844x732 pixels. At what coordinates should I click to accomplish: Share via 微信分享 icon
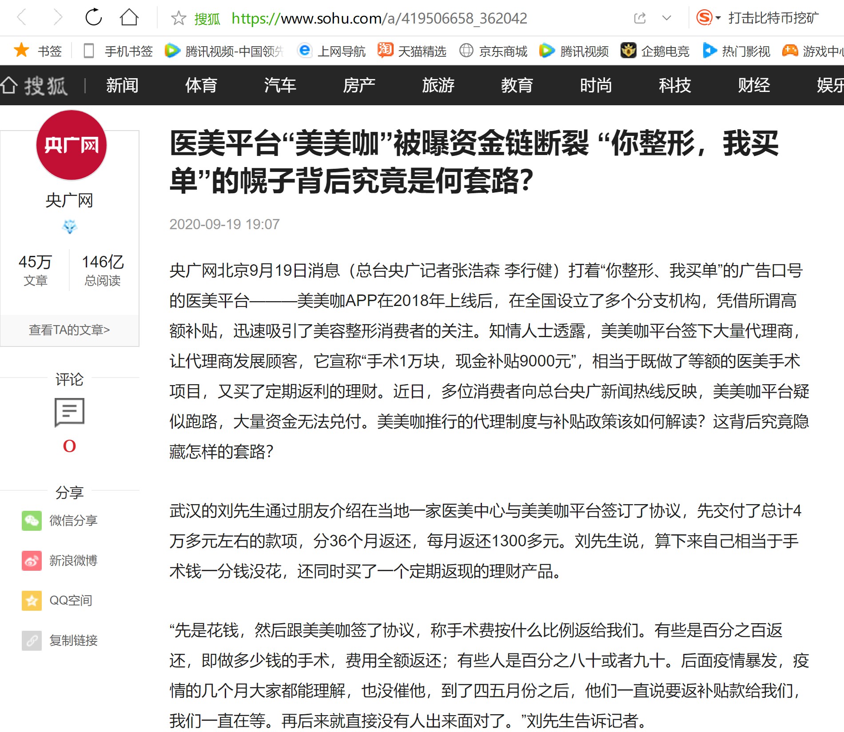click(x=32, y=521)
